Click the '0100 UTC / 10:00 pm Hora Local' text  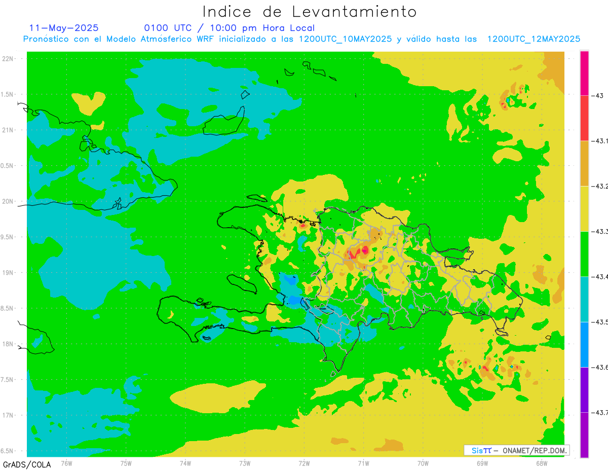(x=229, y=28)
